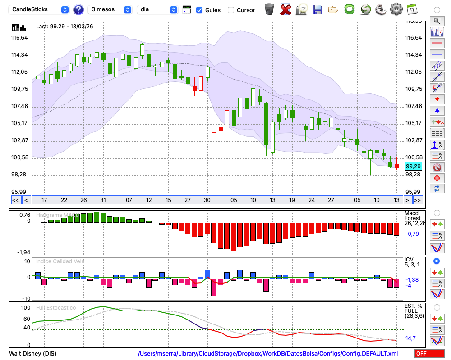Select the trend line with arrows tool
Viewport: 451px width, 360px height.
[437, 77]
